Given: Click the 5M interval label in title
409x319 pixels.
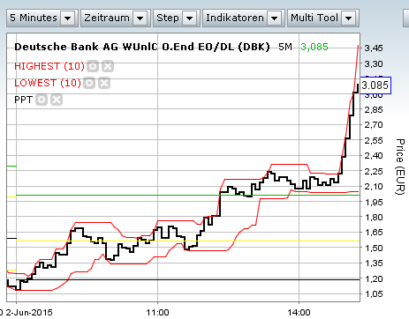Looking at the screenshot, I should click(x=285, y=47).
